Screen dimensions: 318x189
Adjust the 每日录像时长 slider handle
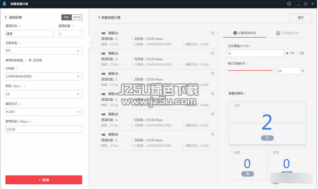[274, 71]
